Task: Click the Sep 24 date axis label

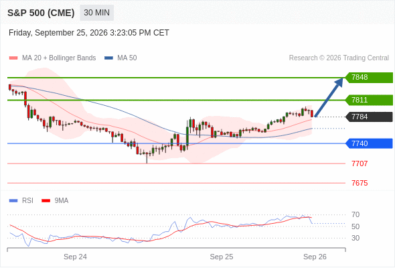Action: pos(76,257)
